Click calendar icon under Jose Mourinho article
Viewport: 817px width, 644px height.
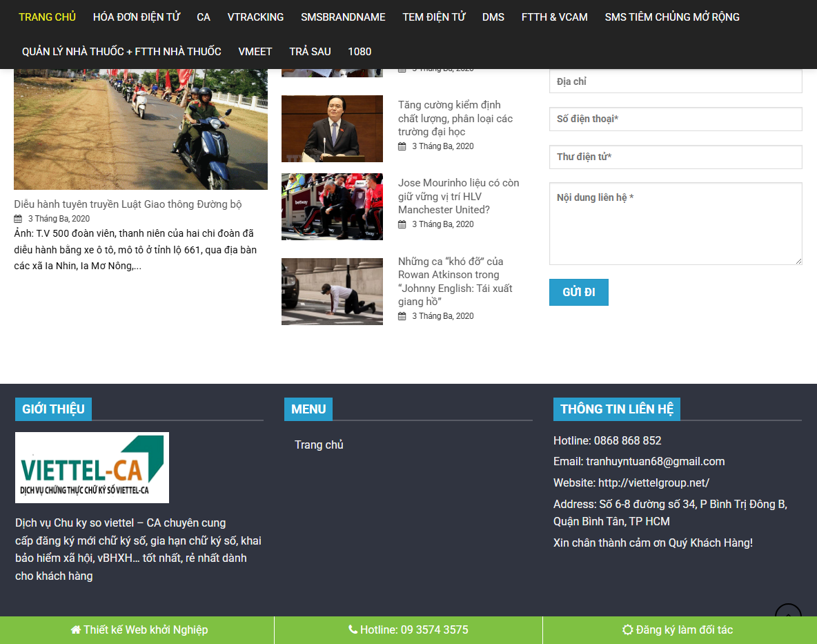tap(402, 224)
